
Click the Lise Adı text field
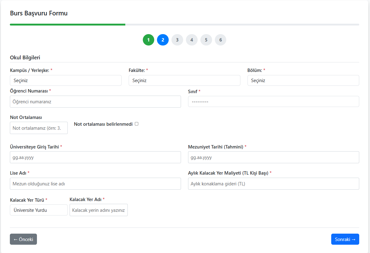tap(95, 184)
